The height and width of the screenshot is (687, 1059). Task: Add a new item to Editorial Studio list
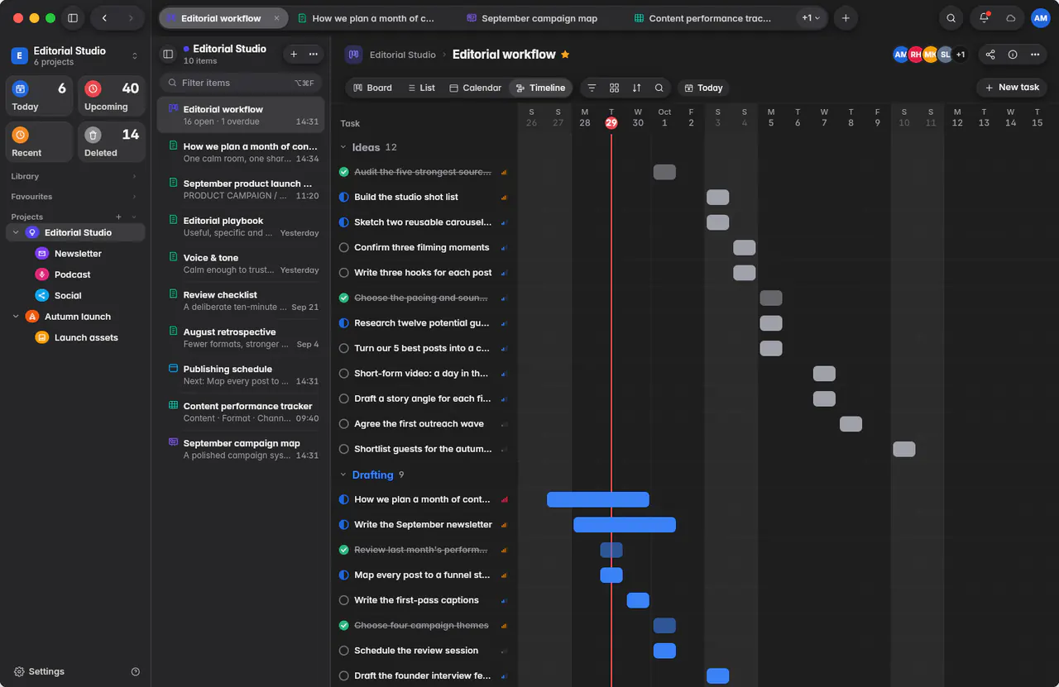294,54
